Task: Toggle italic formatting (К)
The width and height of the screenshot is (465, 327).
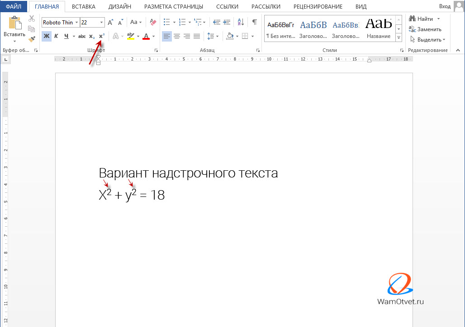Action: (56, 36)
